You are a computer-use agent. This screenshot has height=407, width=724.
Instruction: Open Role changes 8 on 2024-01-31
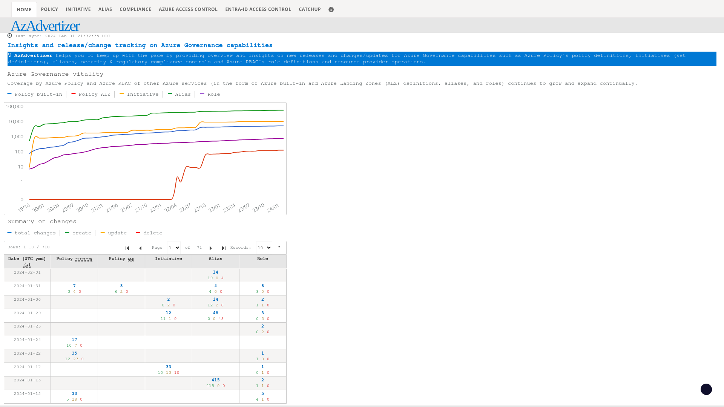tap(263, 286)
